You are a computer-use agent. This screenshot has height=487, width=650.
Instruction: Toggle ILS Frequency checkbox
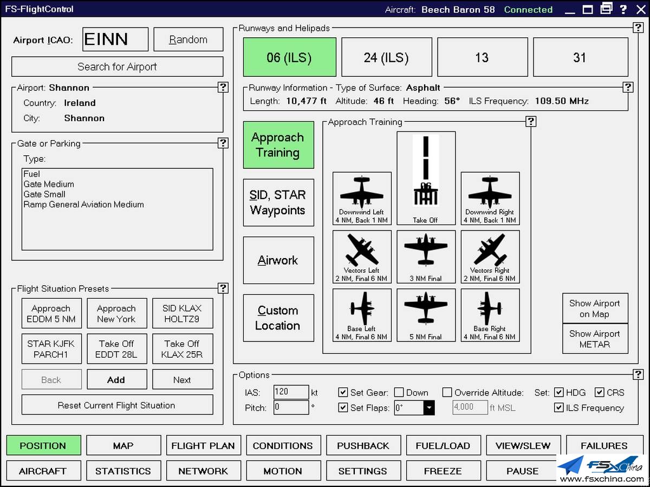(558, 408)
